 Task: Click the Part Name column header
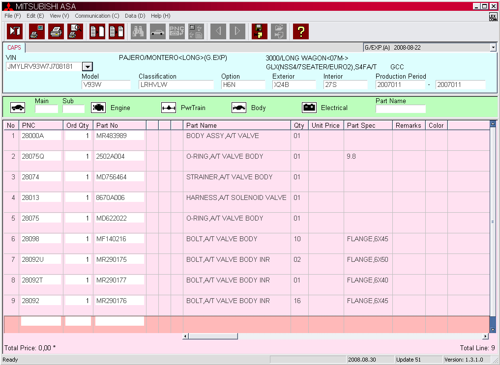(237, 125)
